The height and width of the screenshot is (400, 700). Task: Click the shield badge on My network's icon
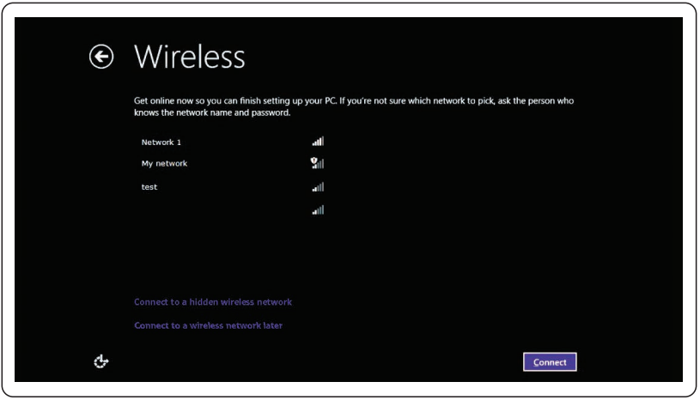tap(314, 161)
